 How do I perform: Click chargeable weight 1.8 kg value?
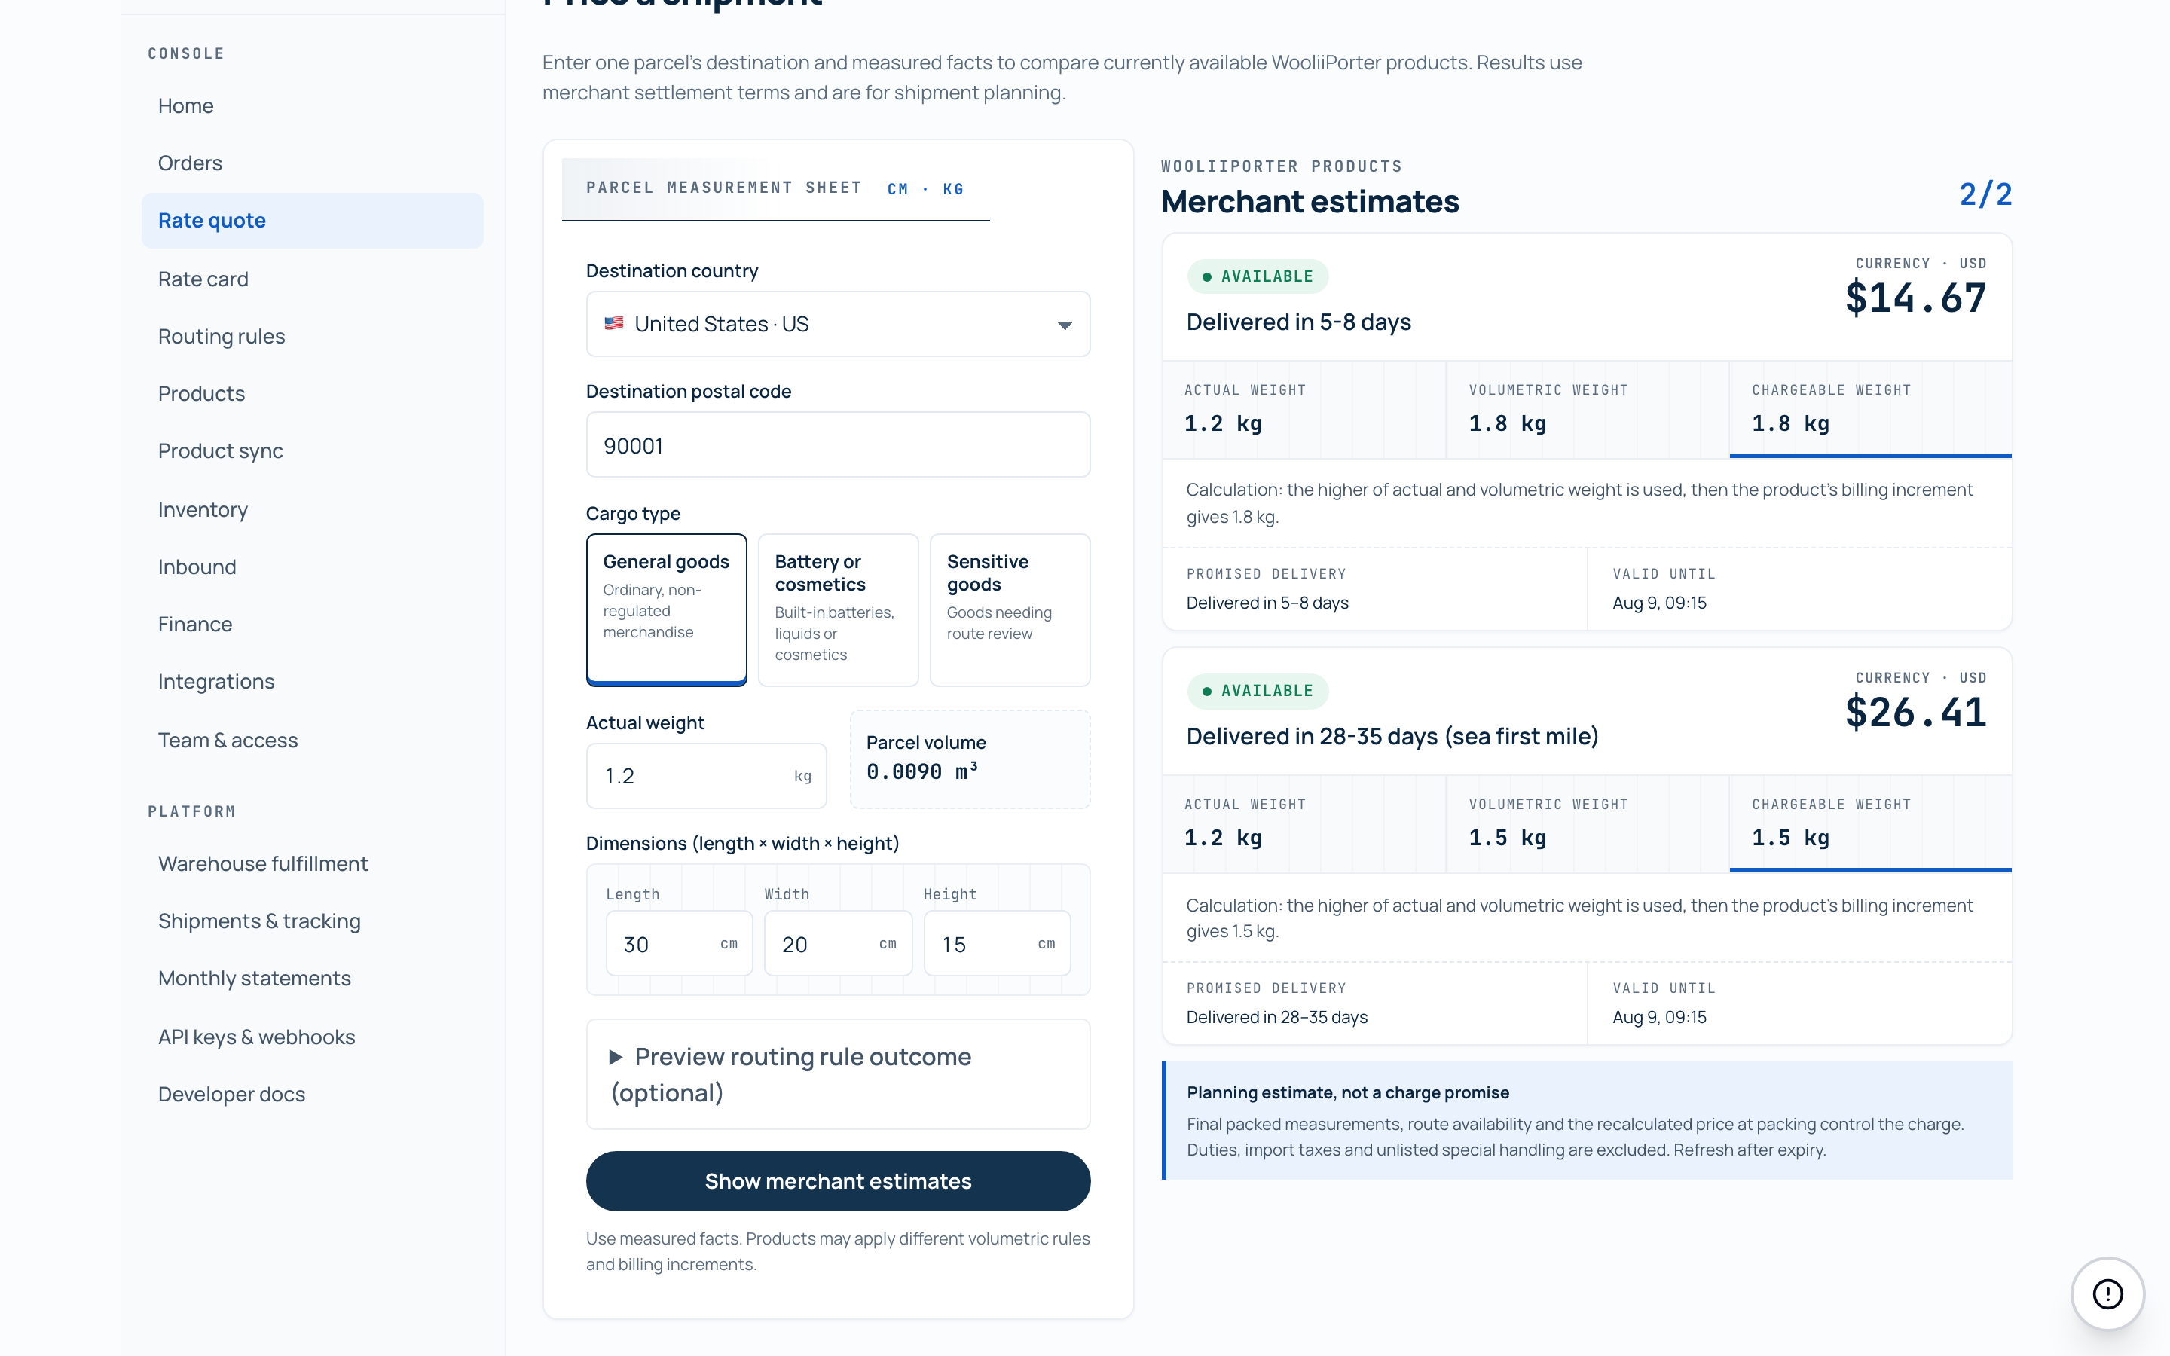coord(1791,423)
